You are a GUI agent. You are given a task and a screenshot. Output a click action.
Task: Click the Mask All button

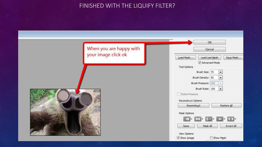tap(208, 126)
